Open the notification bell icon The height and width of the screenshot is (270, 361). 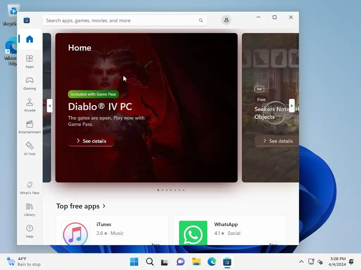pyautogui.click(x=351, y=262)
